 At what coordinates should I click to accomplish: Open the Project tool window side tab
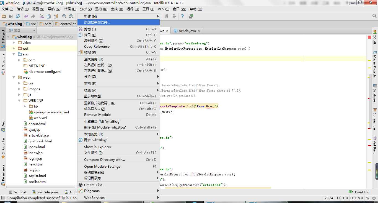[3, 39]
